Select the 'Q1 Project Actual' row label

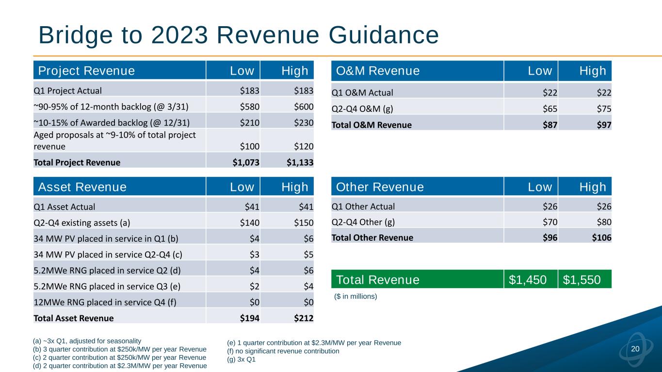tap(67, 90)
